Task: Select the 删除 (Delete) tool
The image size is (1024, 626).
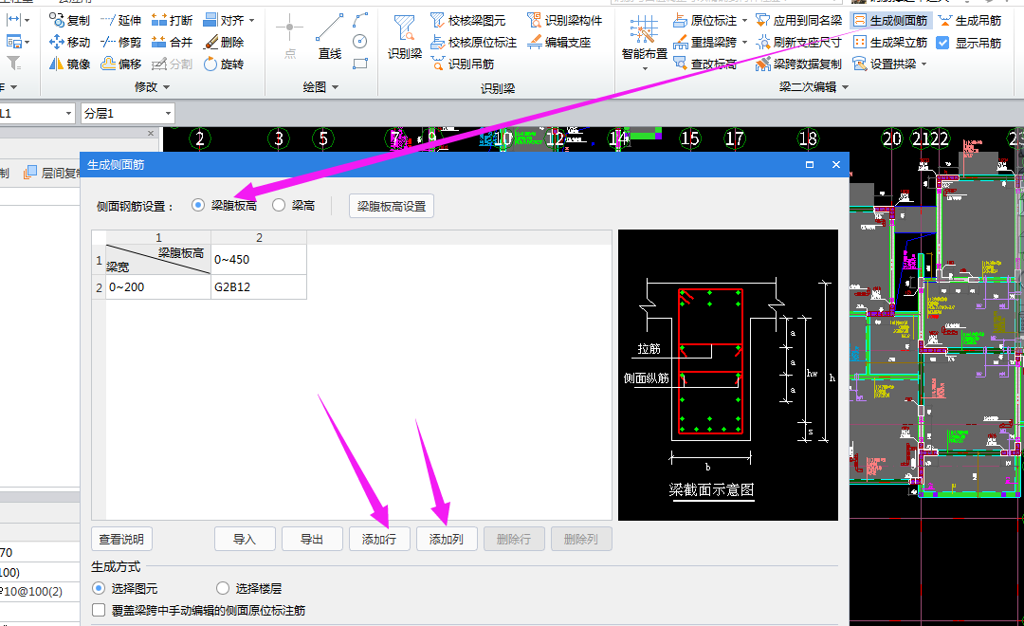Action: coord(224,42)
